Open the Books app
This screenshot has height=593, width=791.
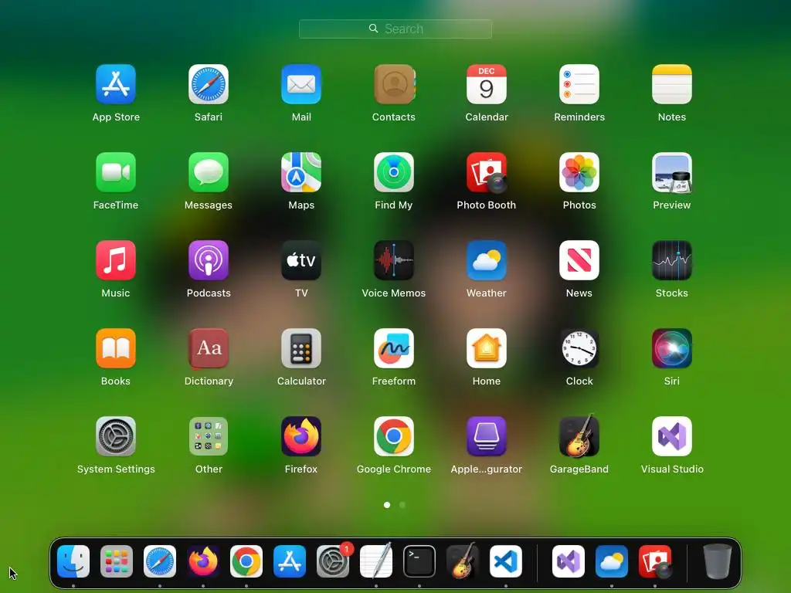tap(116, 348)
